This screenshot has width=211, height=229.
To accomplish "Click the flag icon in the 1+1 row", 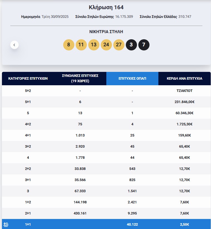I will coord(6,224).
